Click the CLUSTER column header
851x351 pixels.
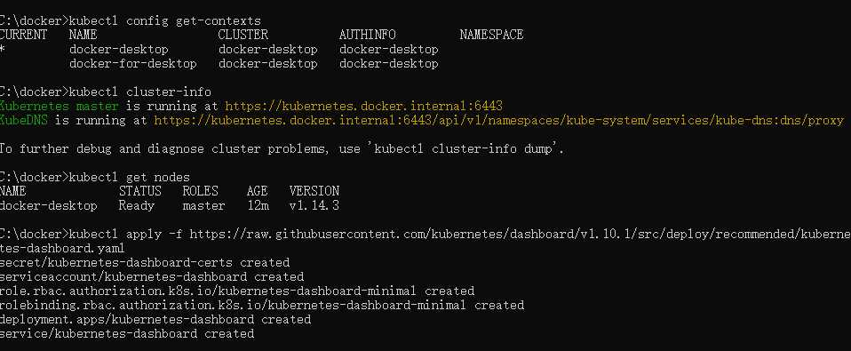(243, 35)
